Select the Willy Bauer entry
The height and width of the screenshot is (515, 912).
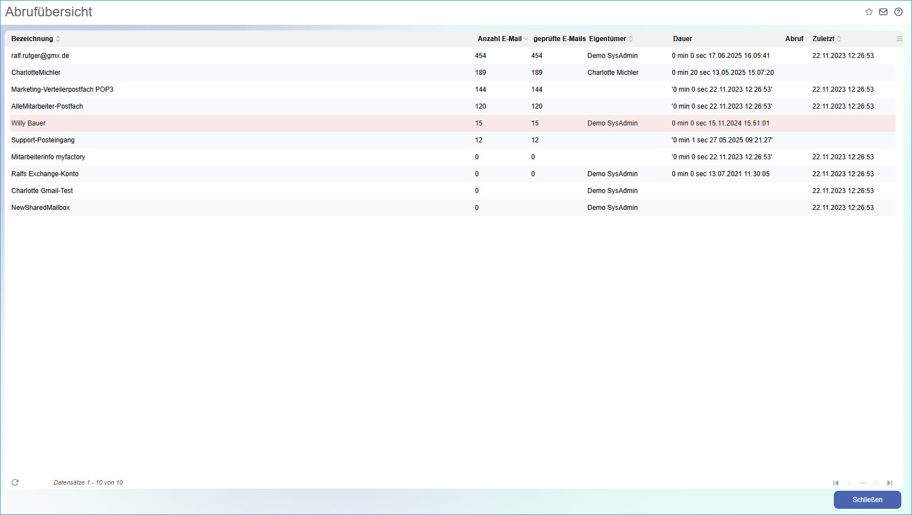pos(29,123)
